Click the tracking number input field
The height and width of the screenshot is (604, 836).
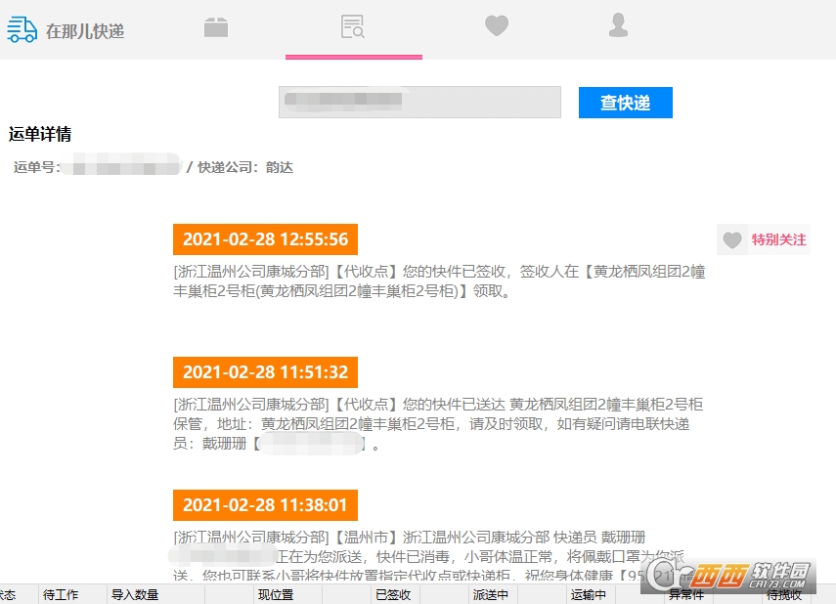point(419,102)
